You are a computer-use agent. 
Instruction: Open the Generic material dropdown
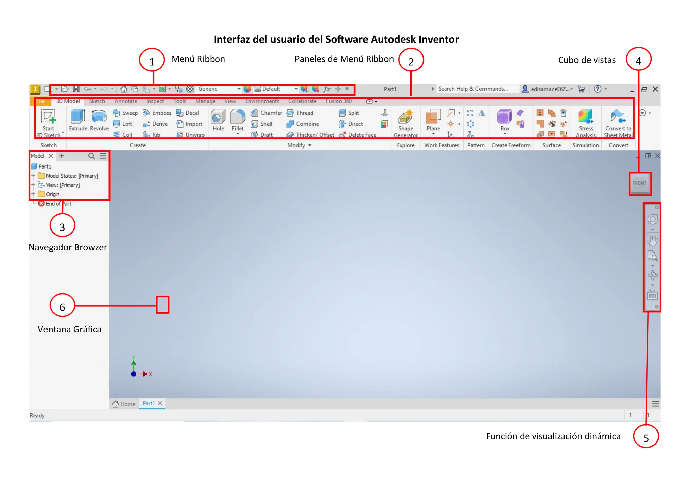point(219,89)
